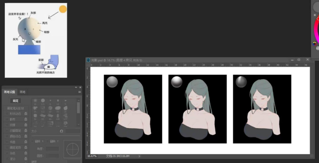Open the brush settings panel menu icon
319x163 pixels.
pos(80,92)
